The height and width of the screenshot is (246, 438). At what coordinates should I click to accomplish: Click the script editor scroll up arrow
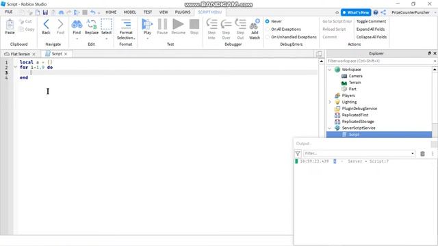(x=321, y=61)
